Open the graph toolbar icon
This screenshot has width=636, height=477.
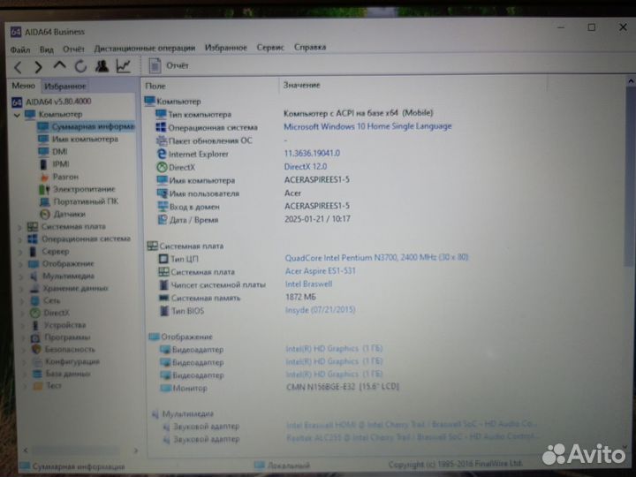click(x=123, y=65)
